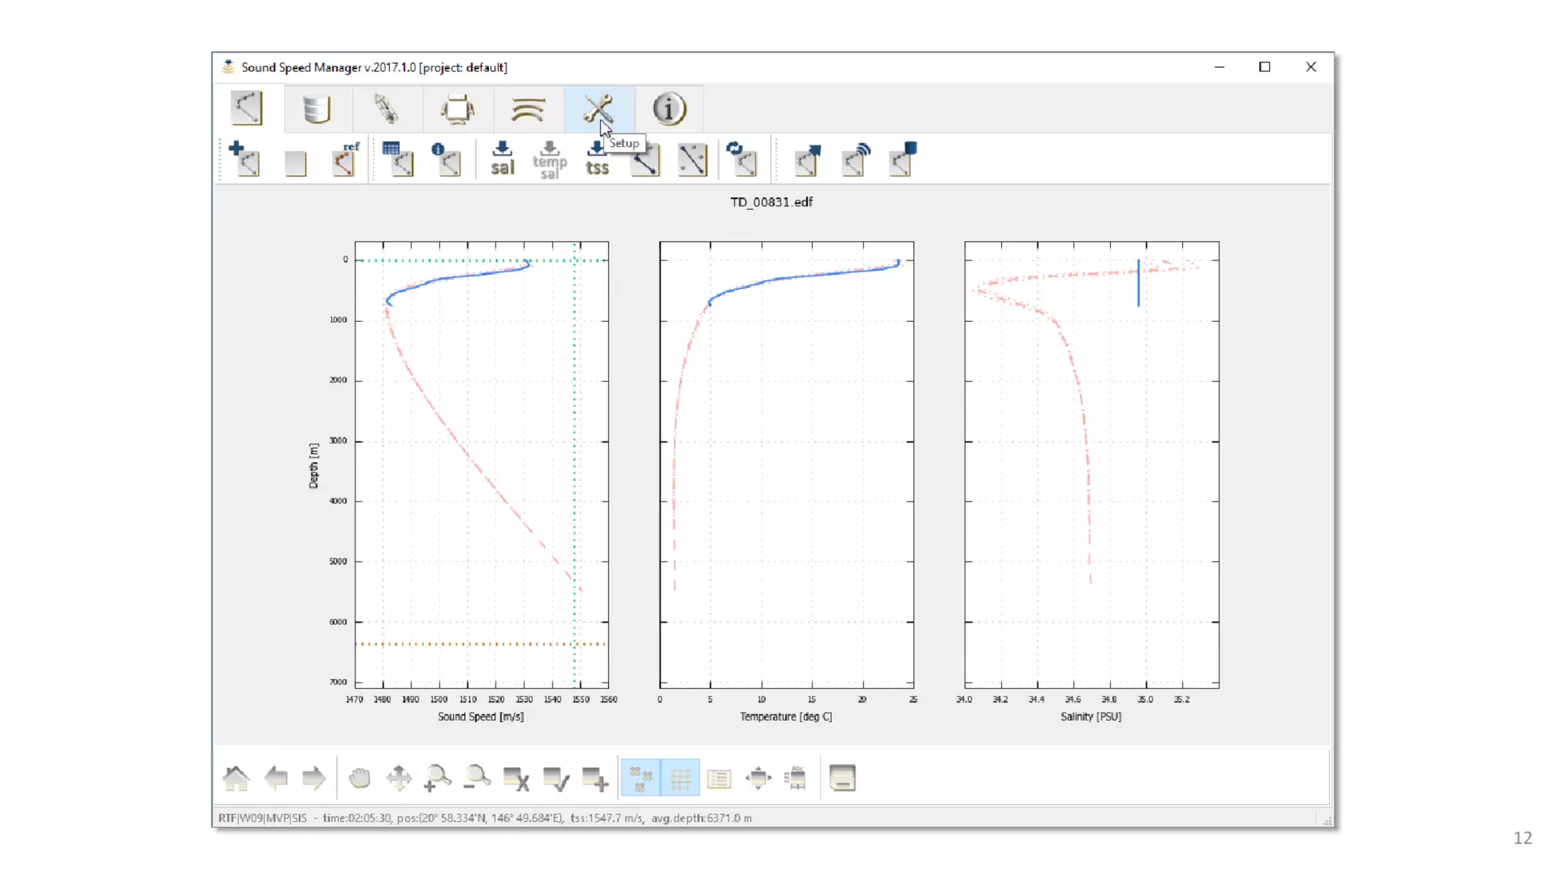This screenshot has height=879, width=1559.
Task: Click the zoom in magnifier tool
Action: pos(437,778)
